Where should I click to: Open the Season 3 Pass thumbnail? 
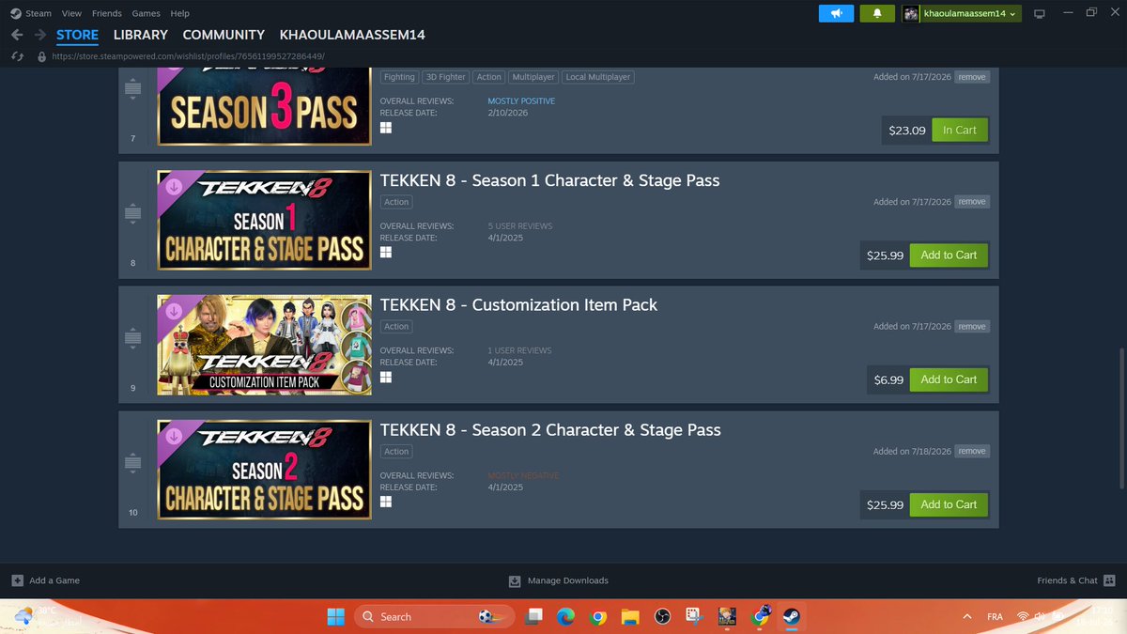coord(264,105)
